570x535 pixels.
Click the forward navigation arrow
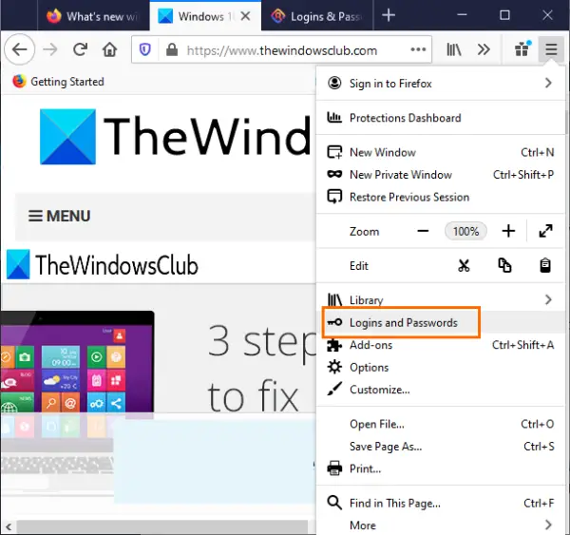[50, 49]
